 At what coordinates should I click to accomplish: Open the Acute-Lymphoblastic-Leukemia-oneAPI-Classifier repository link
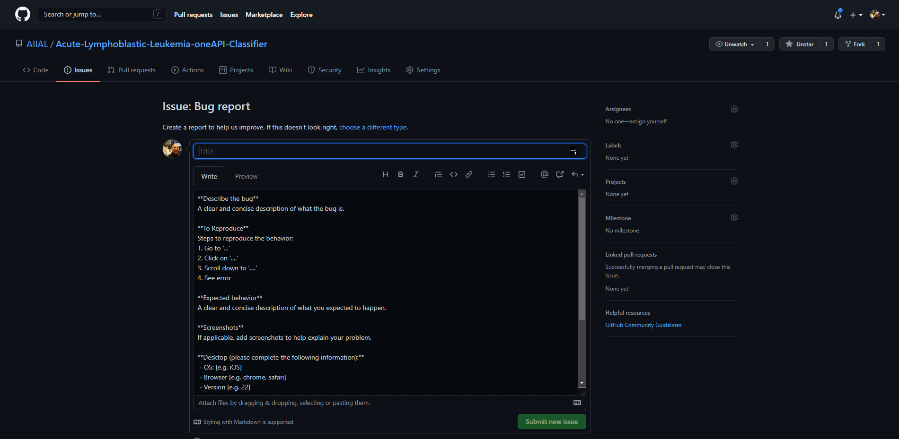tap(161, 44)
